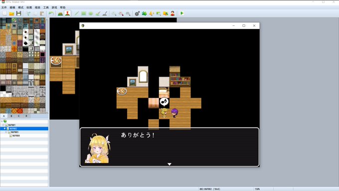Collapse the project root node in map tree
This screenshot has height=191, width=339.
tap(1, 121)
